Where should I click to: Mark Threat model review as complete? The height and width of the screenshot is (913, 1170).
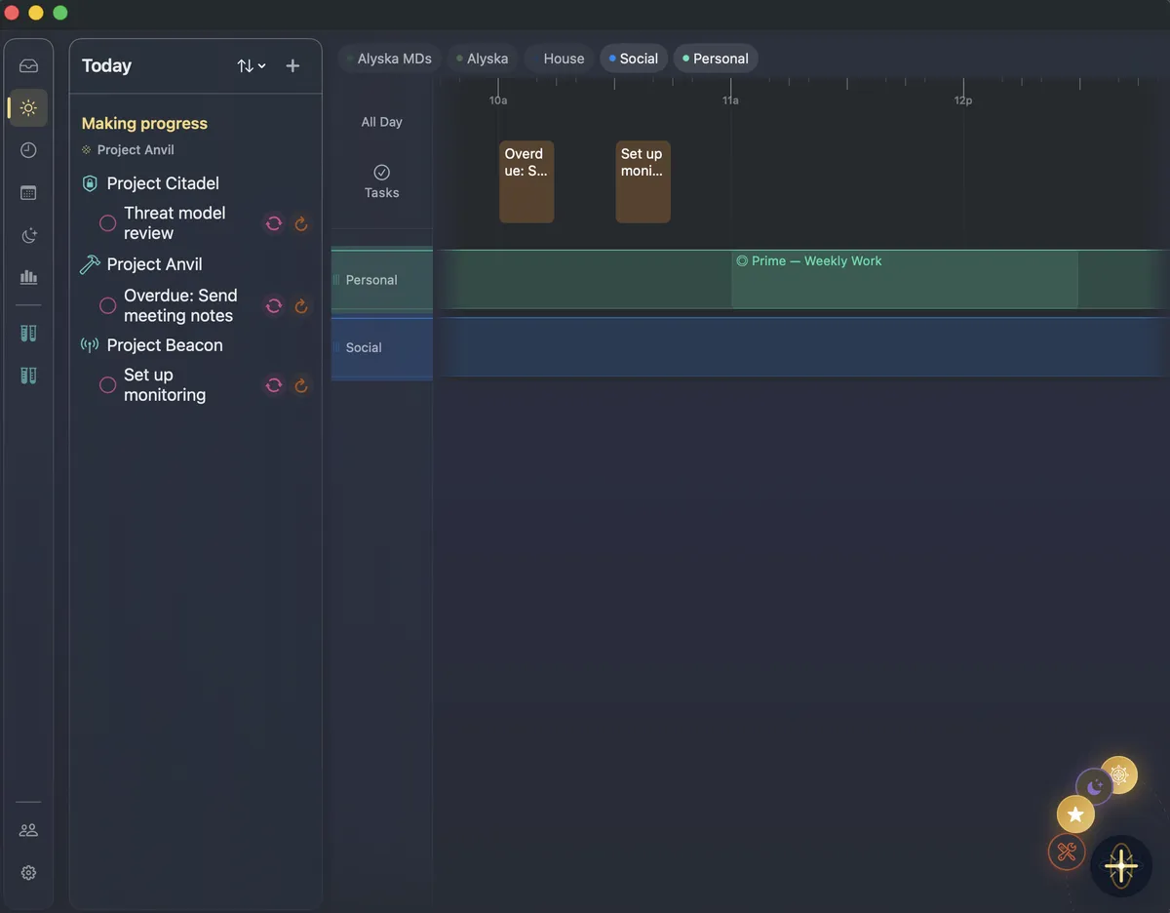[106, 222]
